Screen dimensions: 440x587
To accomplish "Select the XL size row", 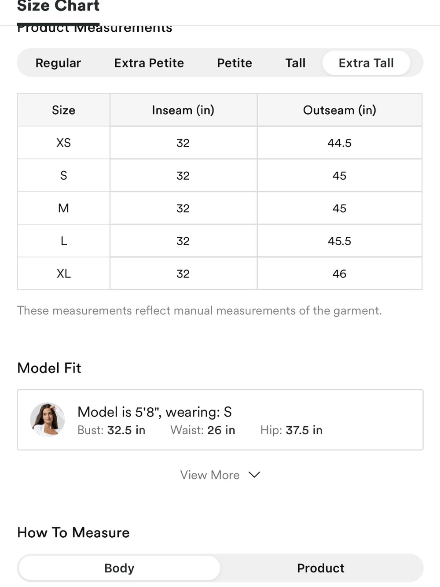I will (x=220, y=273).
